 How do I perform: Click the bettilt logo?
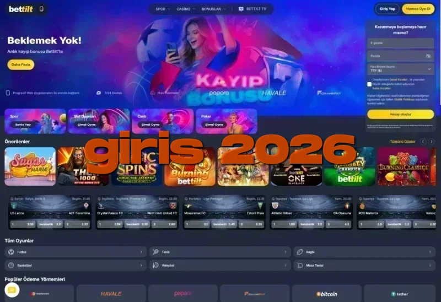(x=21, y=9)
